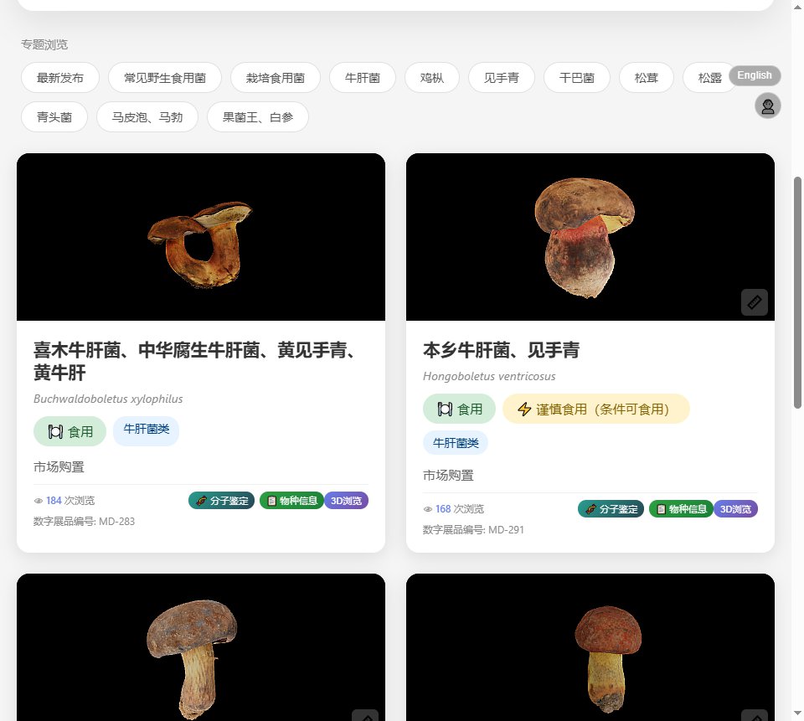Click 牛肝菌类 tag on MD-291 card
804x721 pixels.
[456, 442]
